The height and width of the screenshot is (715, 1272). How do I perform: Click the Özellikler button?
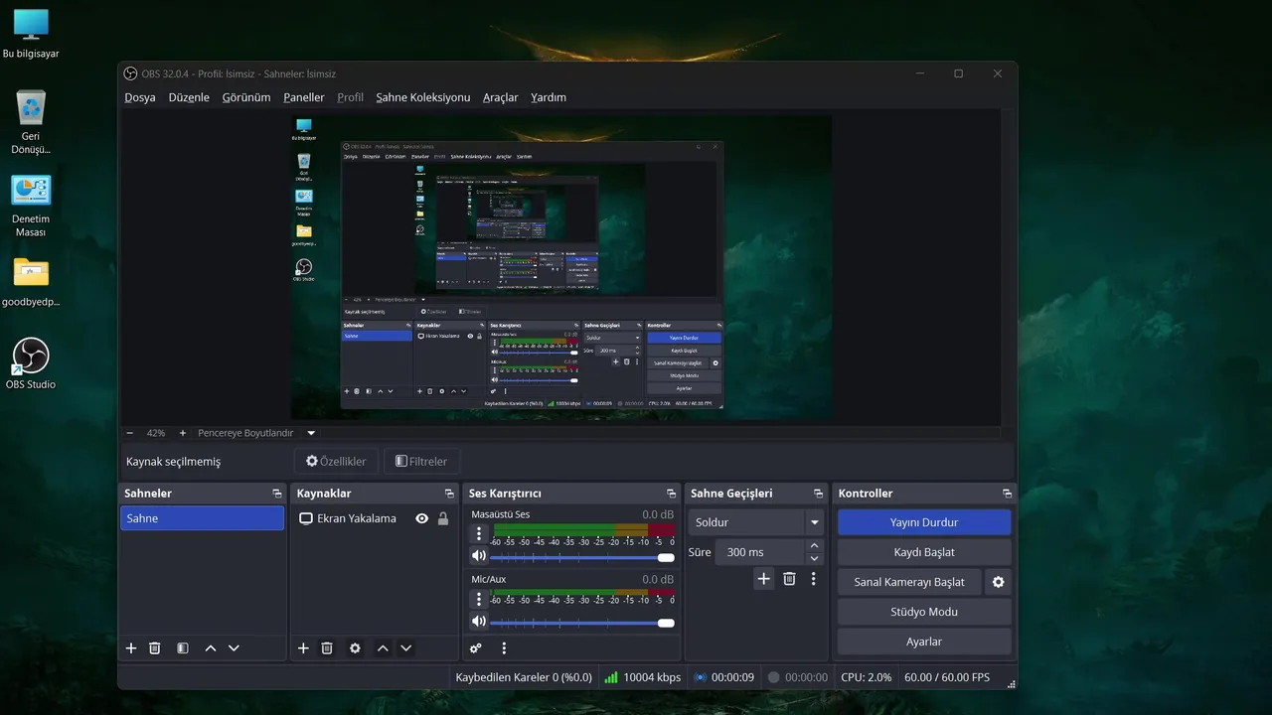pos(337,461)
